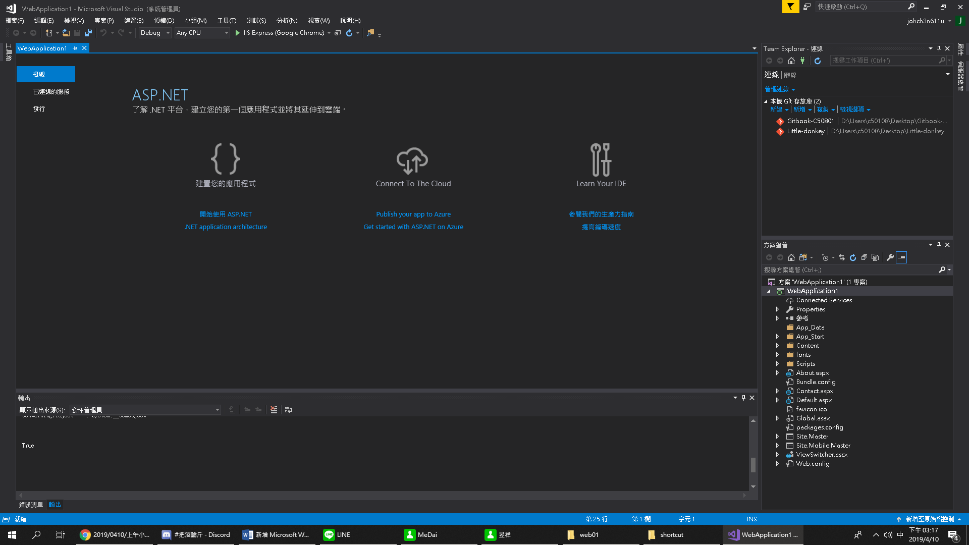Toggle auto-hide pin on Solution Explorer panel

[939, 245]
